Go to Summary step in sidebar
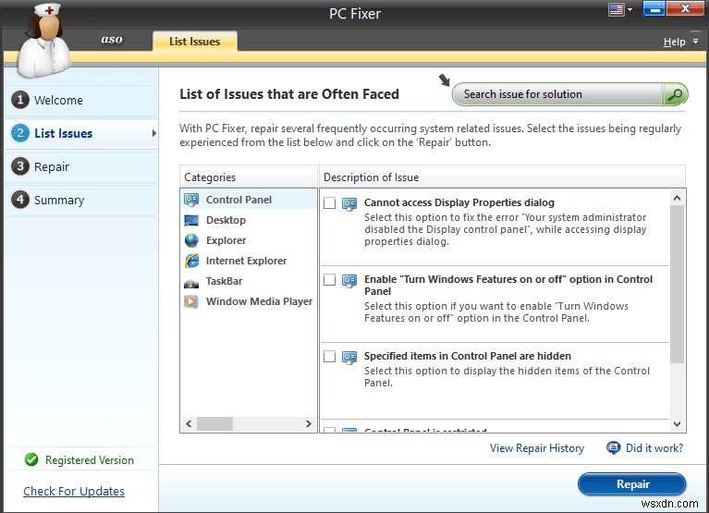The image size is (709, 513). click(81, 200)
